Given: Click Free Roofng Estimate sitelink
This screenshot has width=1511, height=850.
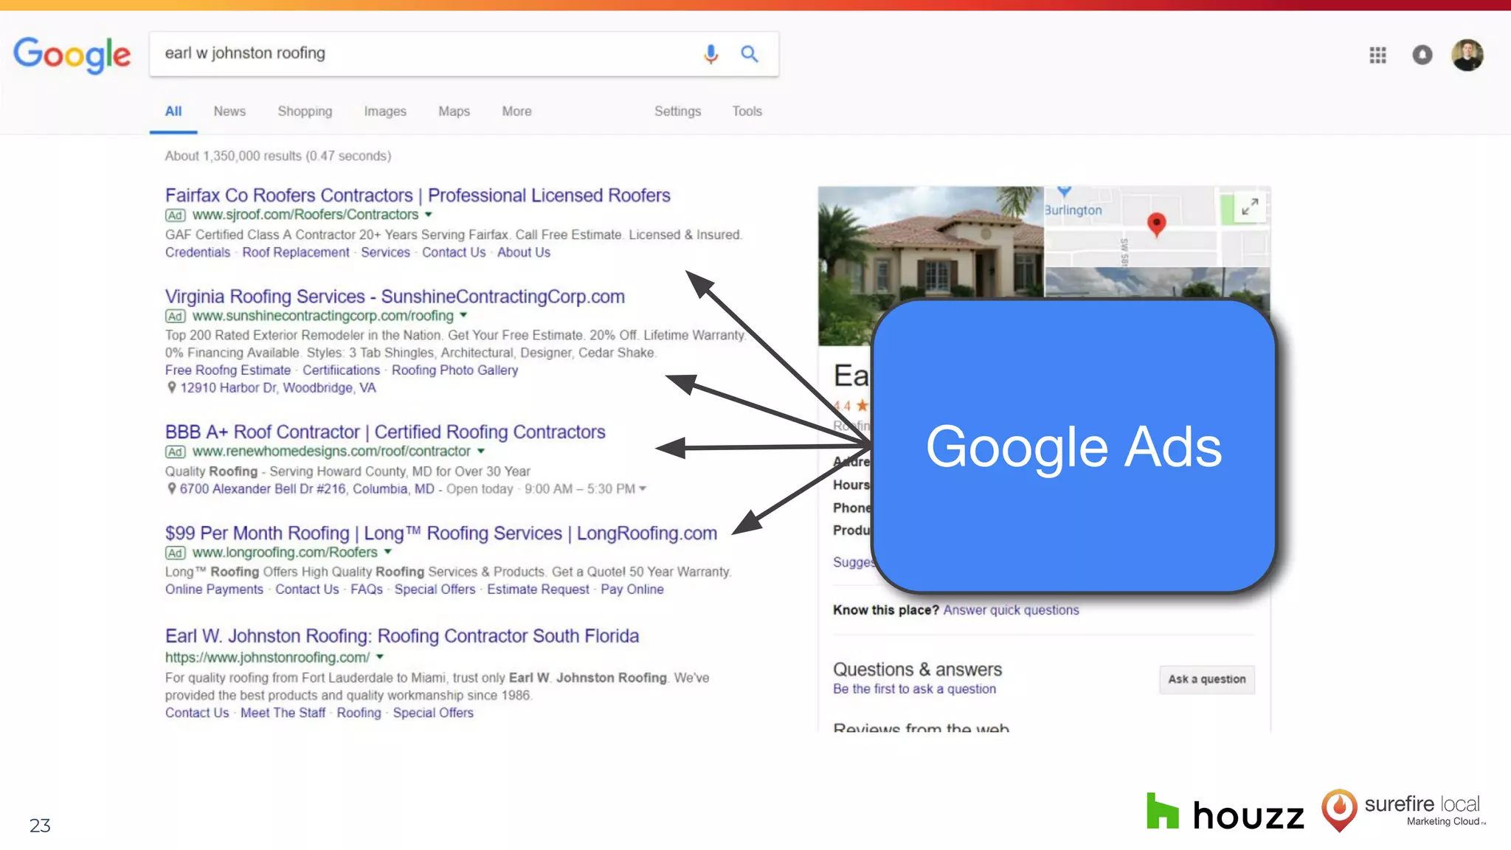Looking at the screenshot, I should coord(228,370).
